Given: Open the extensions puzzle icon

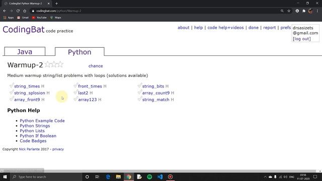Looking at the screenshot, I should (x=304, y=11).
